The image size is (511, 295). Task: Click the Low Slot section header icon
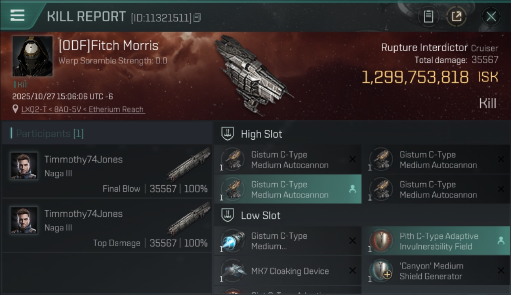(228, 215)
